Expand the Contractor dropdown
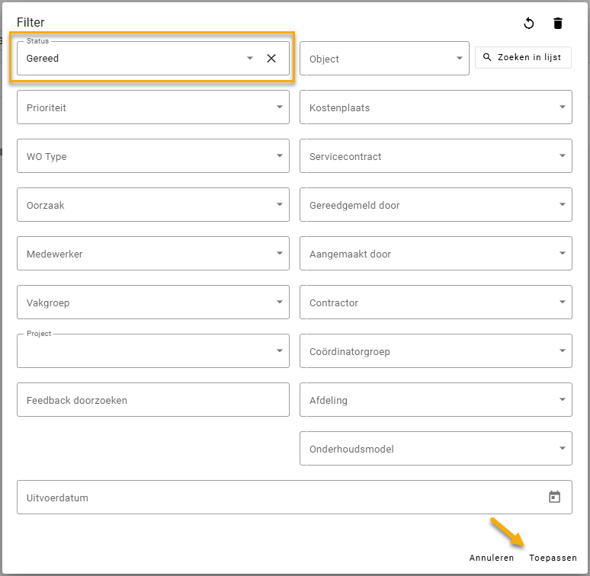Viewport: 590px width, 576px height. pos(435,302)
